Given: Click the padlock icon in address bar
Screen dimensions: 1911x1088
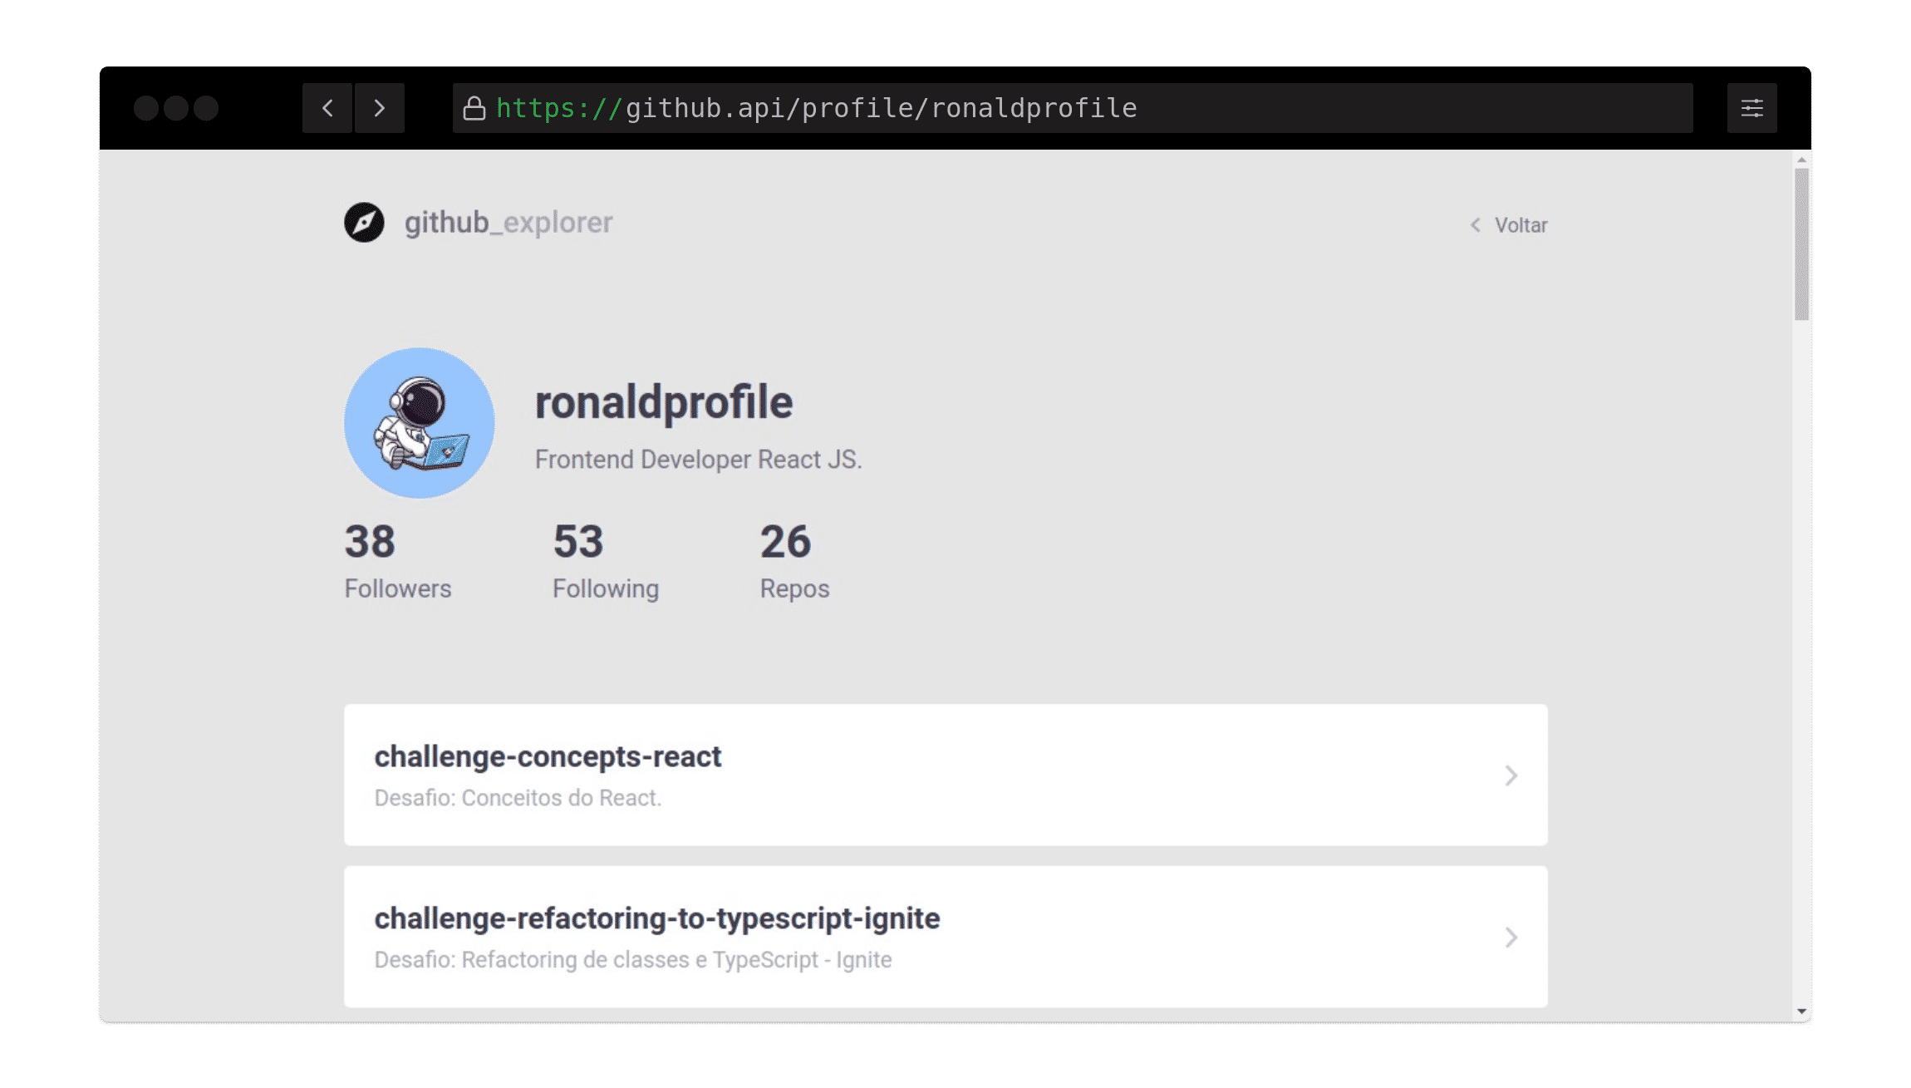Looking at the screenshot, I should point(474,108).
